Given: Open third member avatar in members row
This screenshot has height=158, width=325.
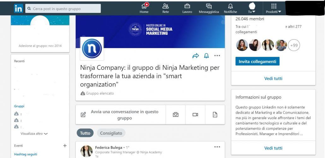Looking at the screenshot, I should click(x=268, y=45).
